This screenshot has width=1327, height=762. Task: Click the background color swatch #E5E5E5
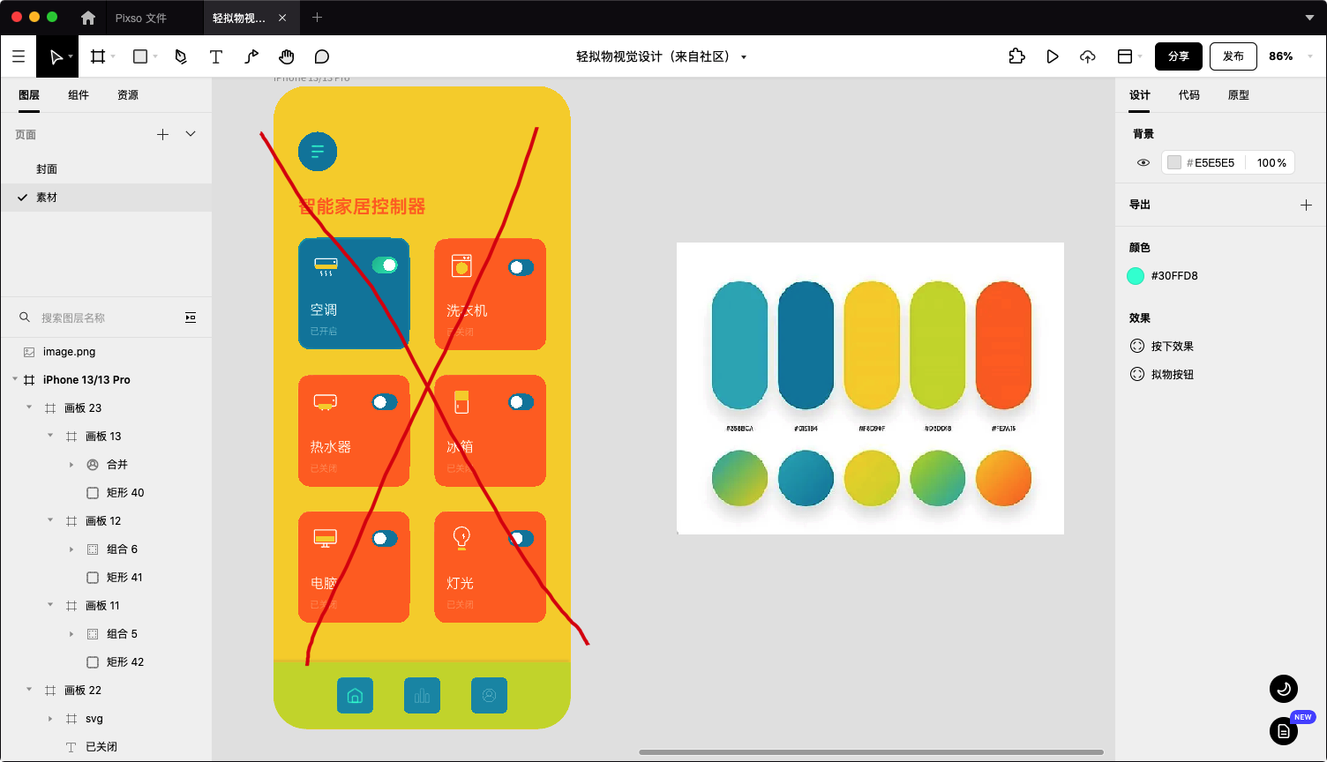[1174, 163]
